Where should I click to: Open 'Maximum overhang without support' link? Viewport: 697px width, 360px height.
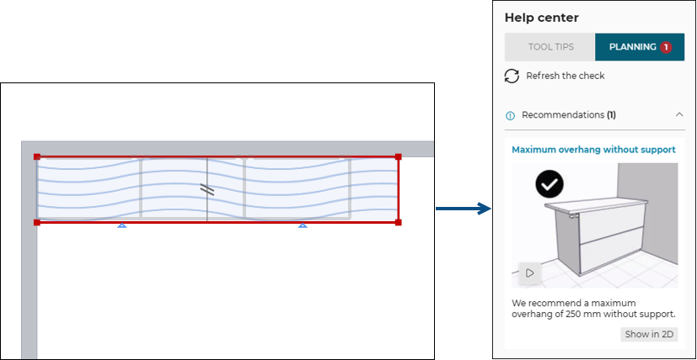[593, 150]
